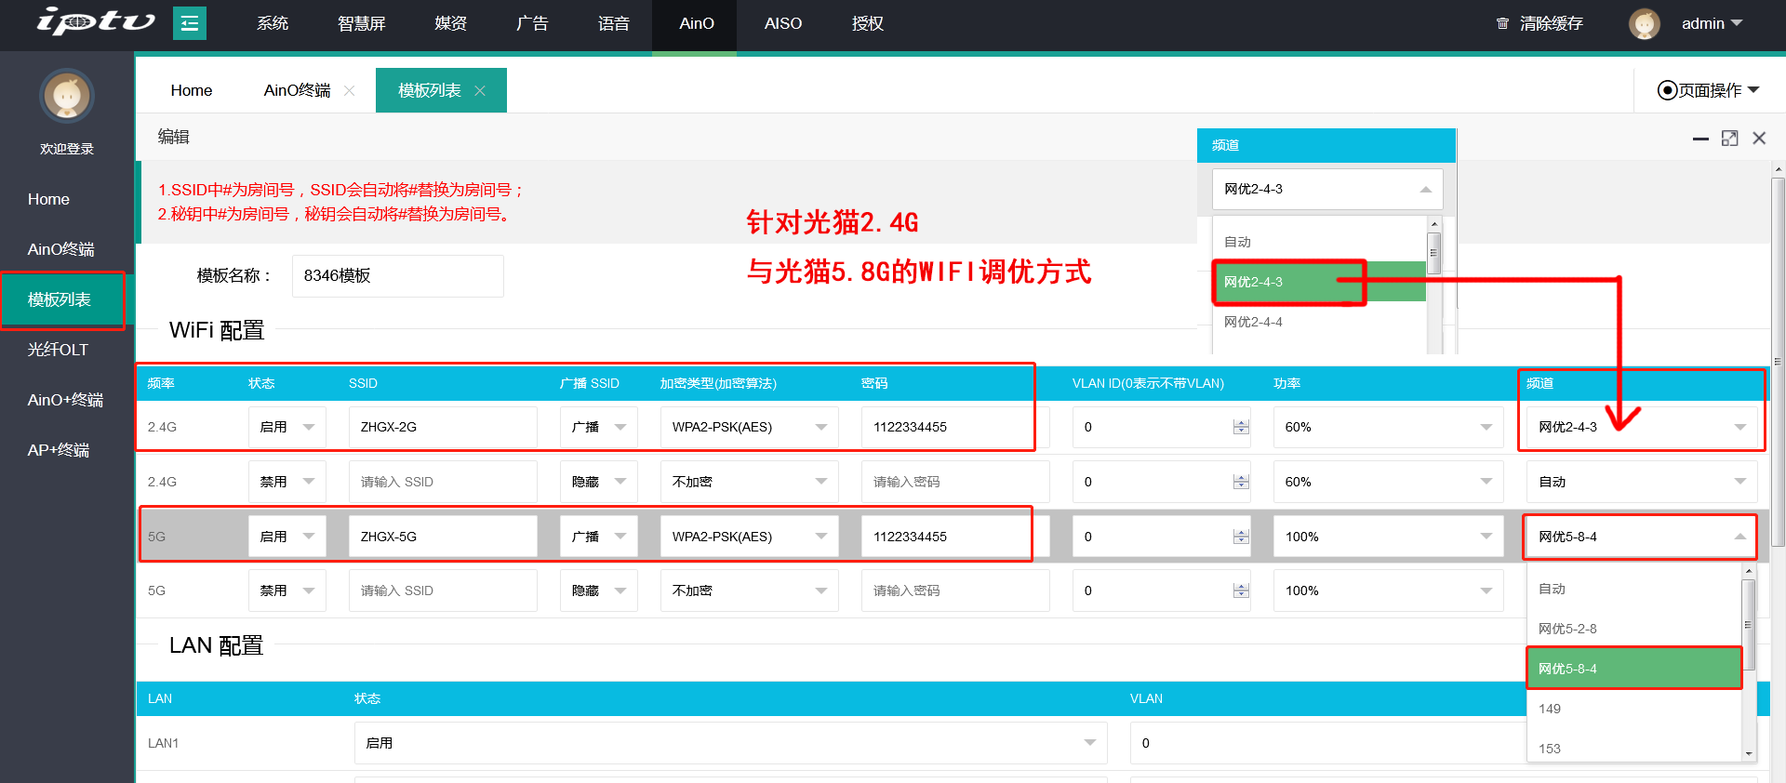Click the iptv logo
This screenshot has height=783, width=1786.
[95, 20]
